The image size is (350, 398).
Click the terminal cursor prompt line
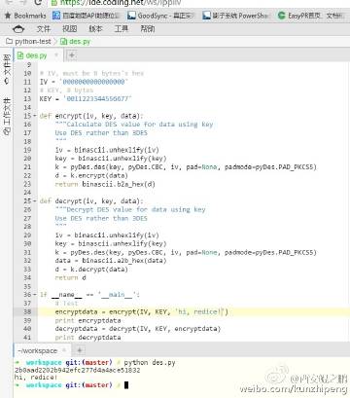click(72, 385)
